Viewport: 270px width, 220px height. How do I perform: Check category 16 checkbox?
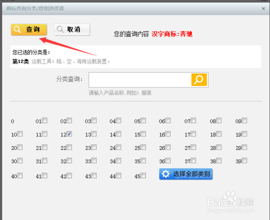[168, 134]
